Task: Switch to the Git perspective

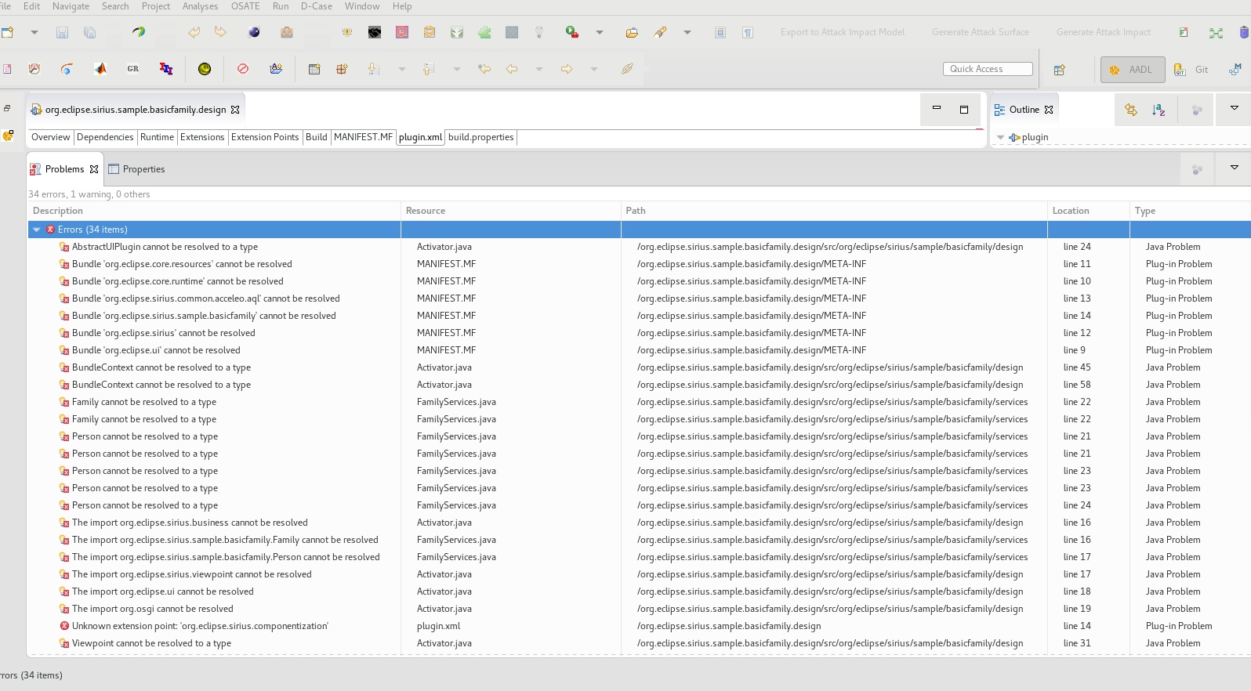Action: click(1191, 70)
